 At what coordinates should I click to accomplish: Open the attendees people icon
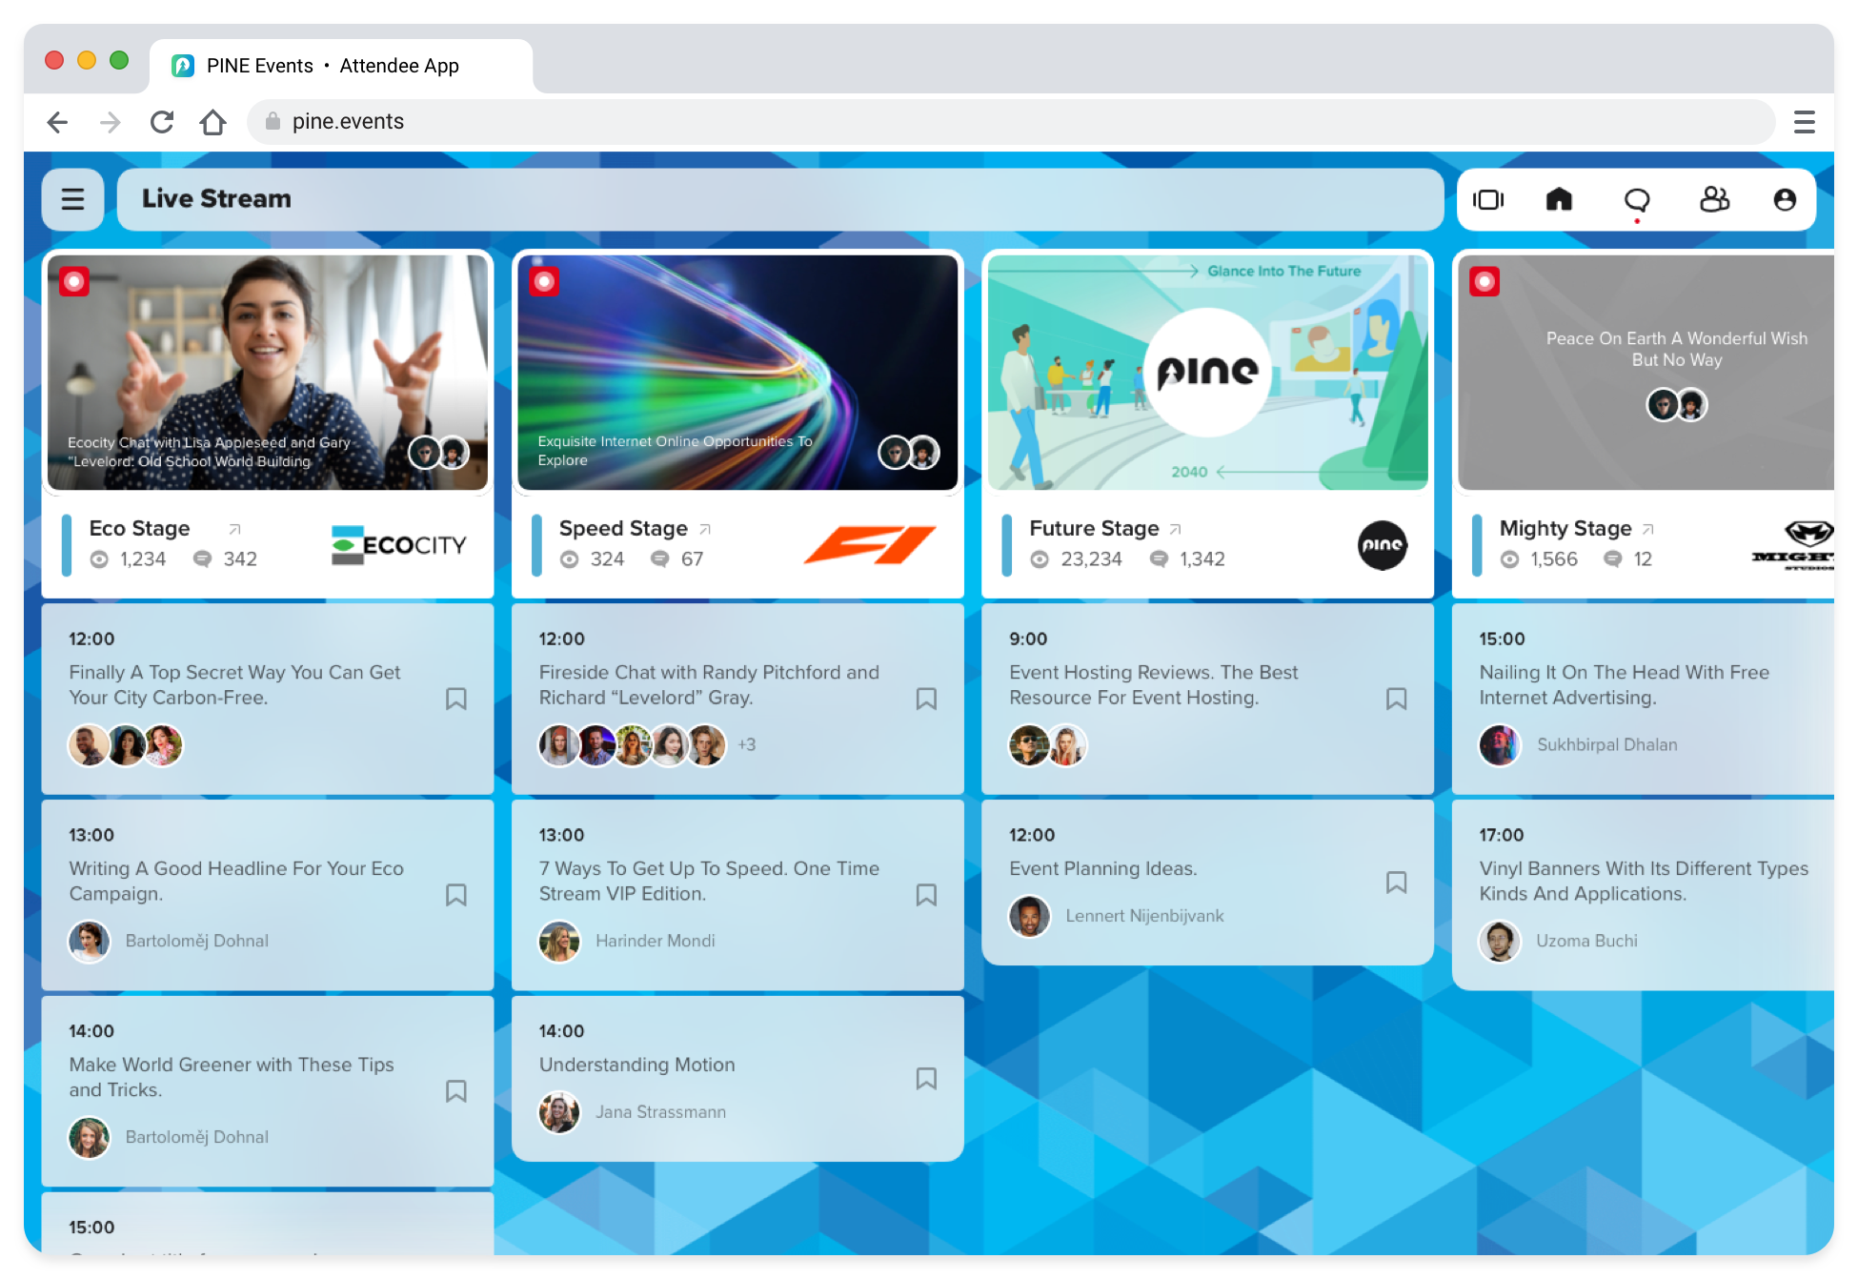point(1713,199)
